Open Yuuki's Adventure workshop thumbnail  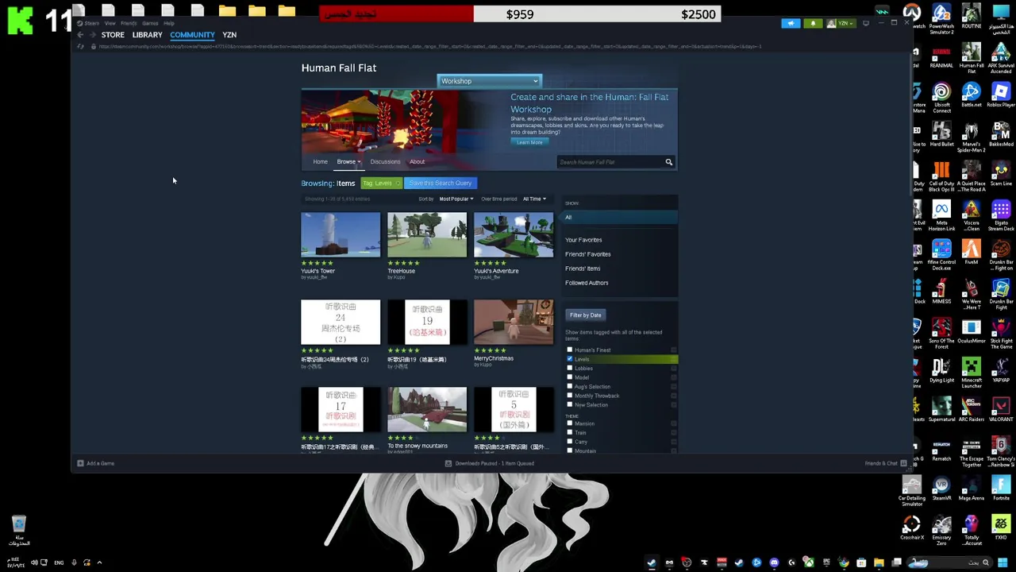514,234
